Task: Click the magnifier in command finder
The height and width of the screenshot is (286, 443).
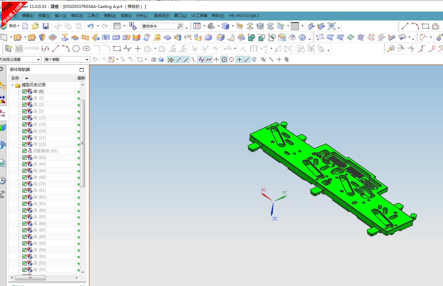Action: 180,26
